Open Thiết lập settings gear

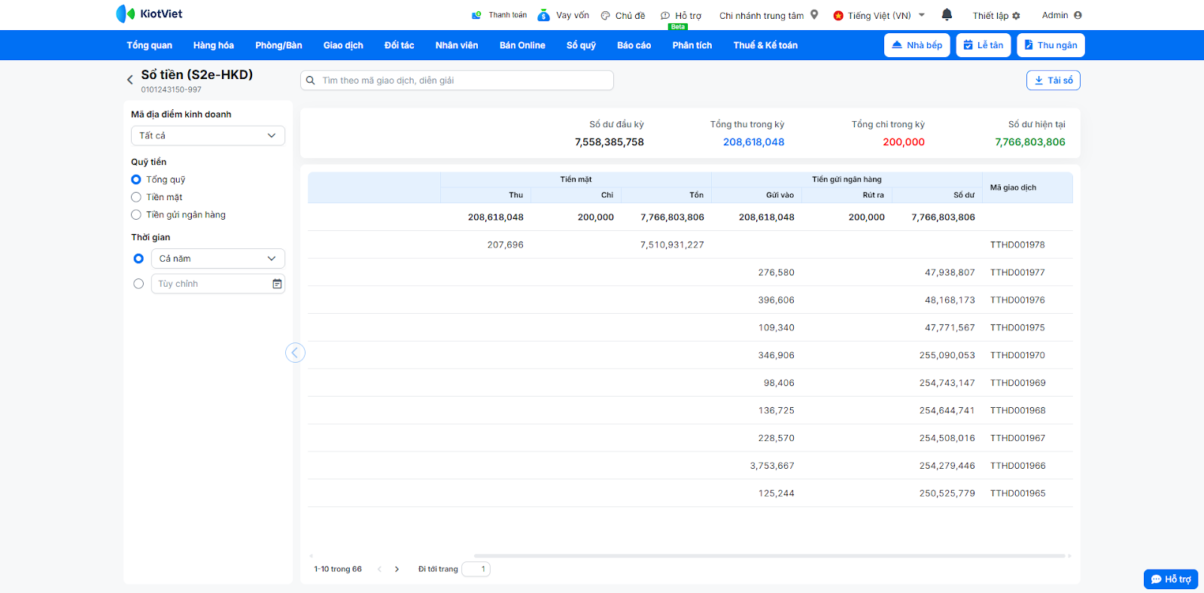tap(1016, 16)
